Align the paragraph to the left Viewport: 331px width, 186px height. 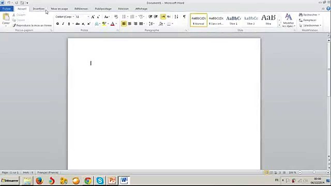[124, 24]
